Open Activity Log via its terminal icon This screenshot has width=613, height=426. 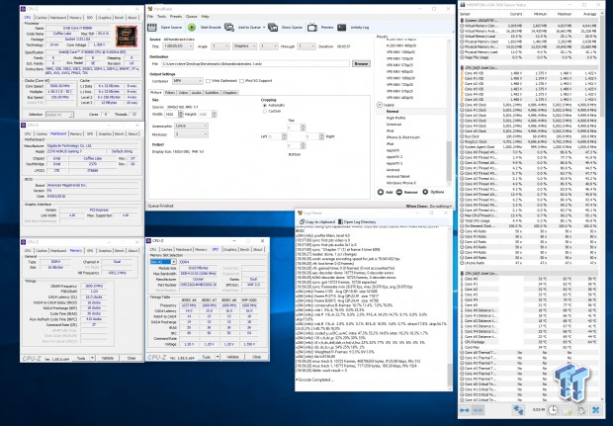coord(342,28)
